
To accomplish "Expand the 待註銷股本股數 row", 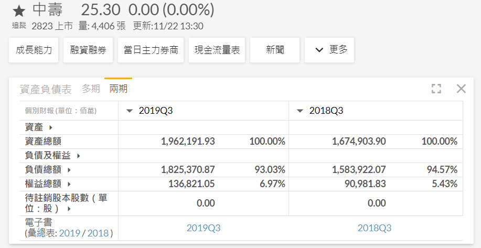I will click(x=69, y=209).
